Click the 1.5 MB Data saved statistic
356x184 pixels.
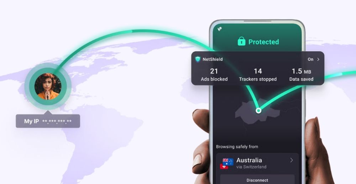point(301,75)
